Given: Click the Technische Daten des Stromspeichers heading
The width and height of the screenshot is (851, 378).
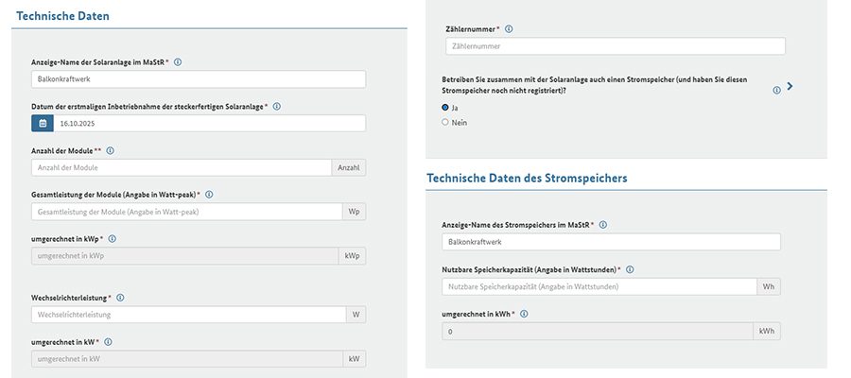Looking at the screenshot, I should [527, 178].
